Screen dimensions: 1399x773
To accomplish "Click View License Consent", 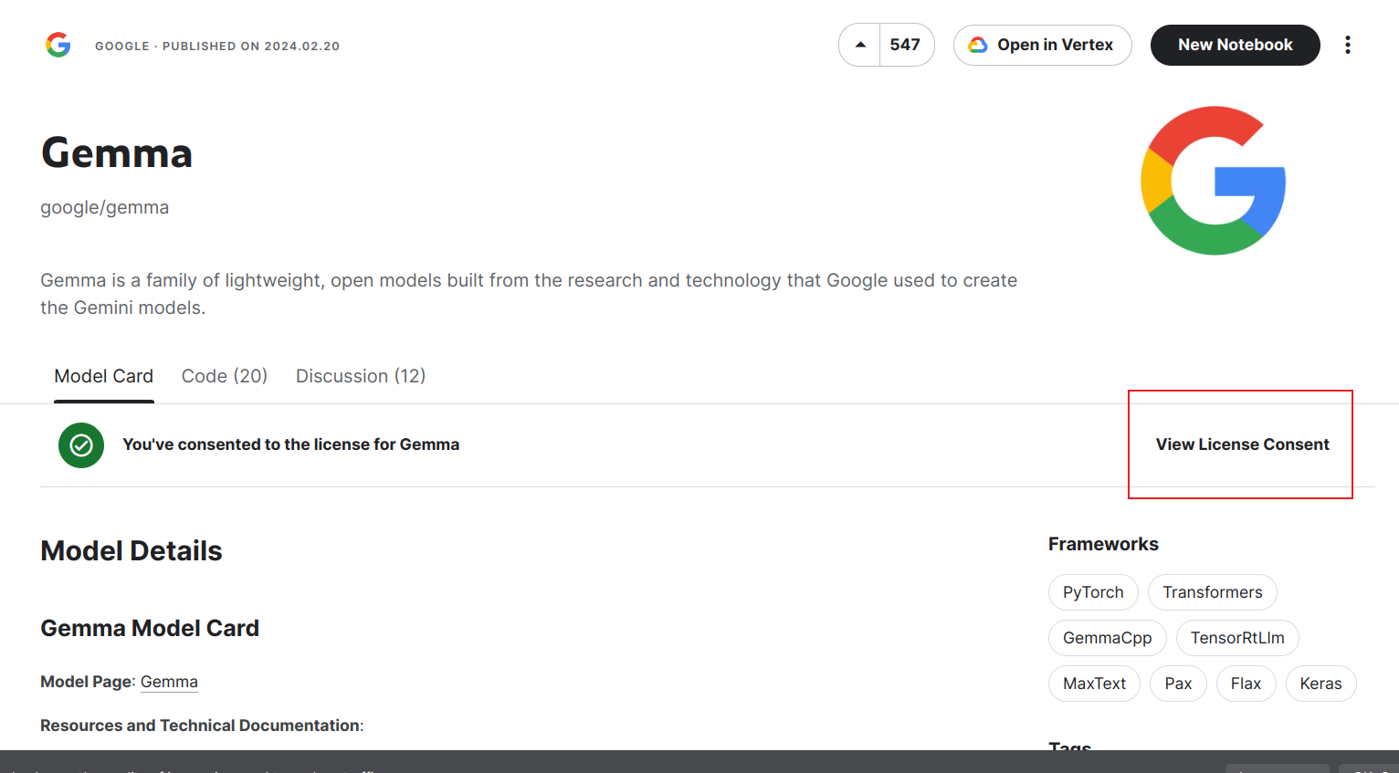I will click(x=1242, y=444).
